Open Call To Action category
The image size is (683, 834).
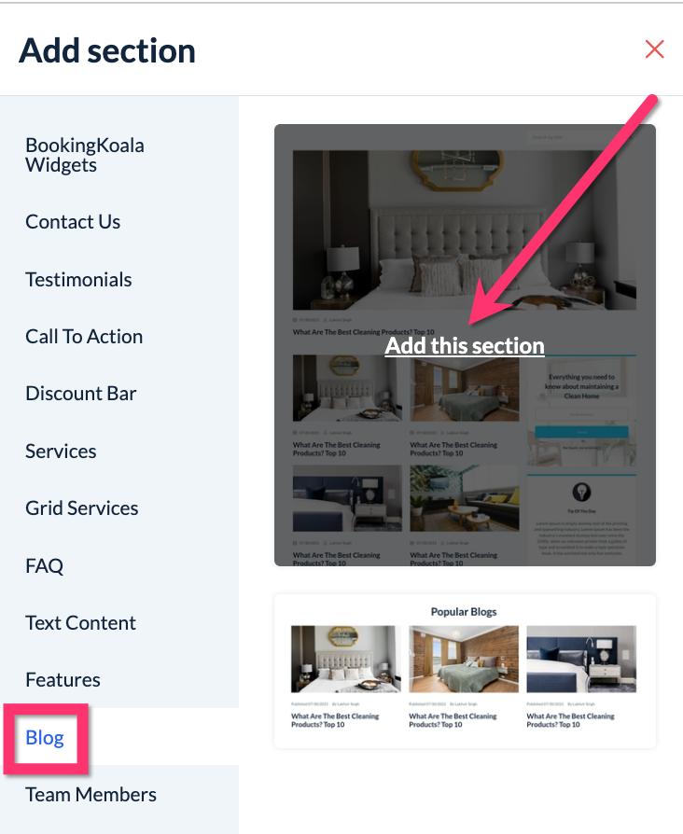click(84, 337)
